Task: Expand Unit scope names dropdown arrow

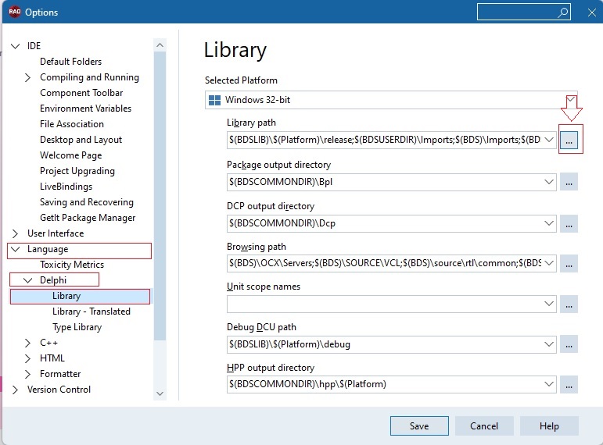Action: [549, 304]
